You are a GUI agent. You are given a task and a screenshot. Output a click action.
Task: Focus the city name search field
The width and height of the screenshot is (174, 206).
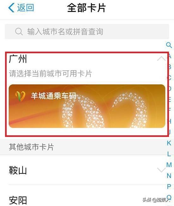click(x=87, y=31)
